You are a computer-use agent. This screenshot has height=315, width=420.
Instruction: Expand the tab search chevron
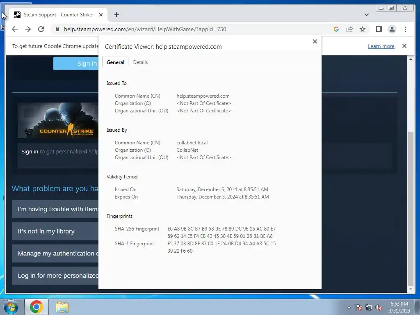pyautogui.click(x=366, y=15)
